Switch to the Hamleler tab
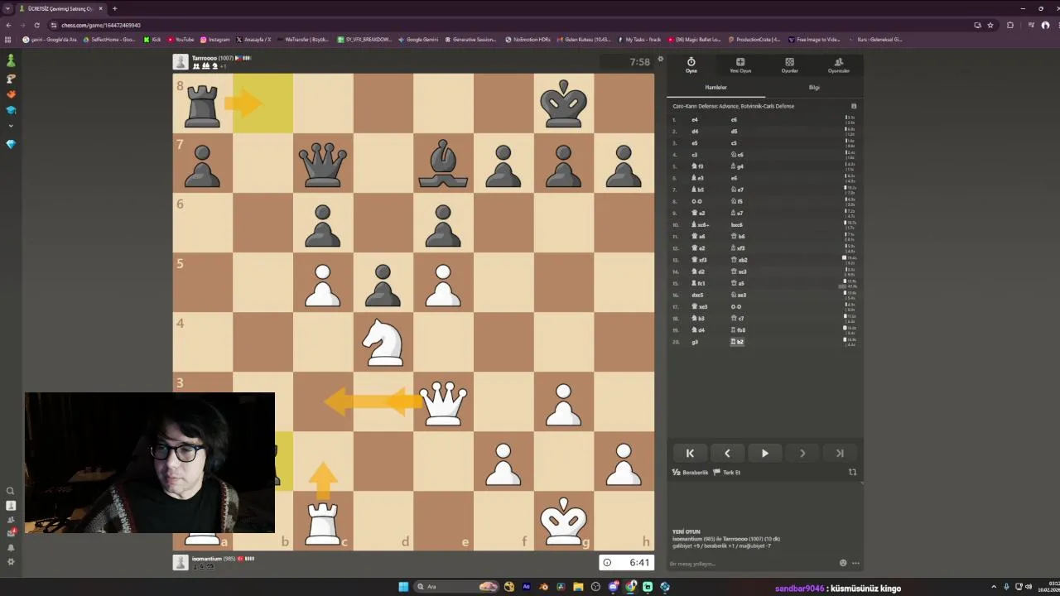Screen dimensions: 1060x596 [x=715, y=87]
